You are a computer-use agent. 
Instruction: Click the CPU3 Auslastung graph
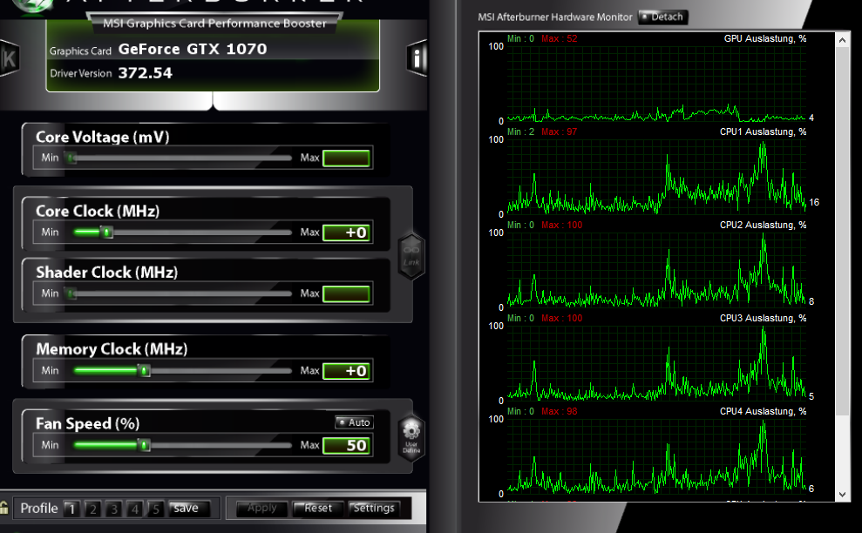pyautogui.click(x=656, y=363)
